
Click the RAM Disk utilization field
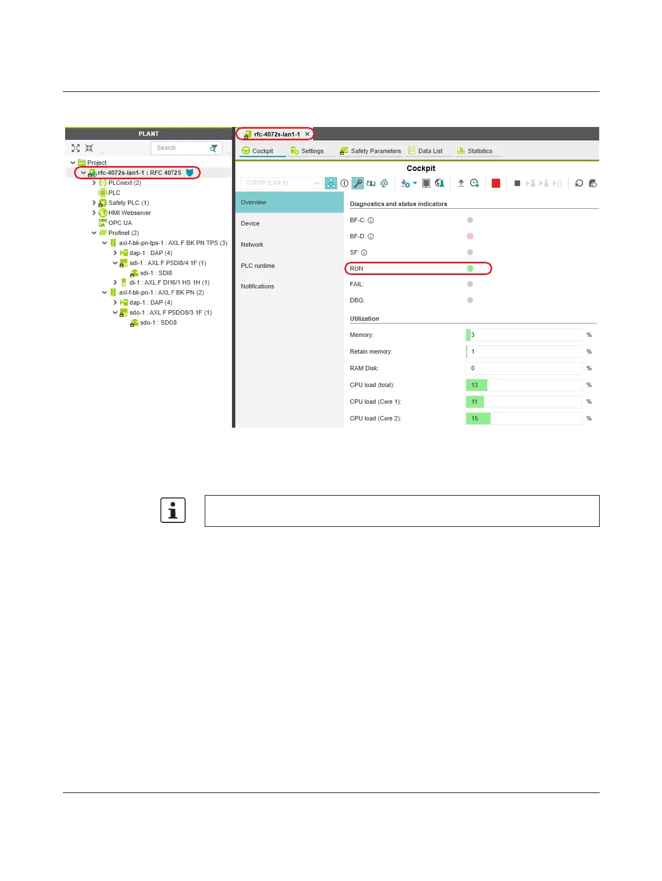[x=524, y=368]
